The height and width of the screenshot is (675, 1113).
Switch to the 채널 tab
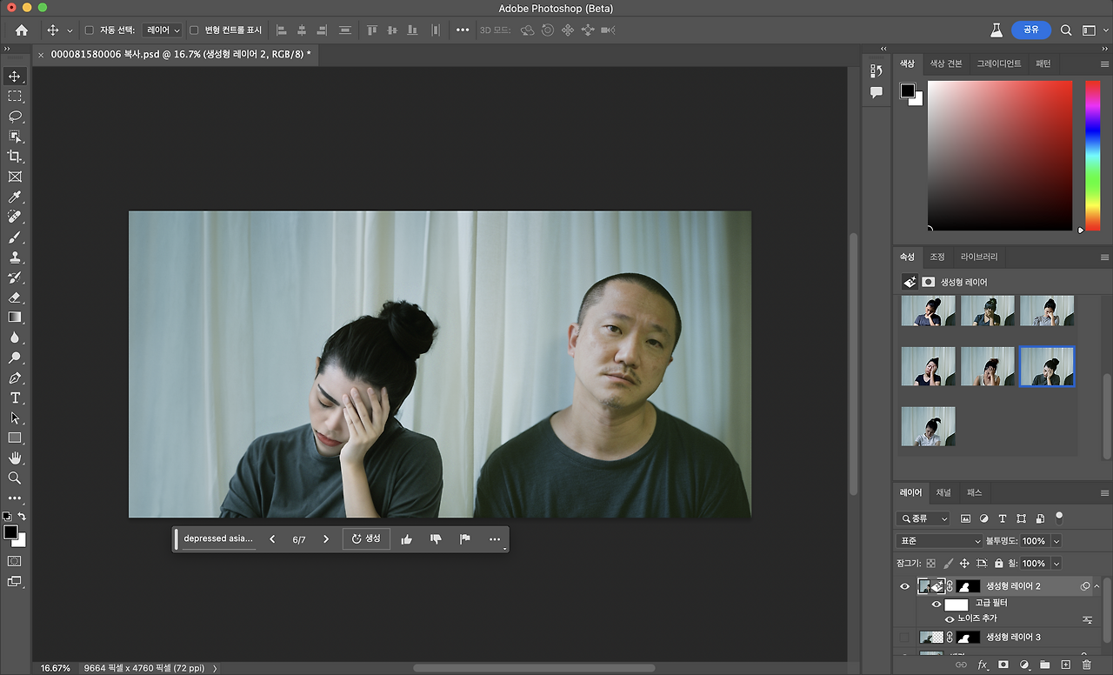pyautogui.click(x=943, y=492)
